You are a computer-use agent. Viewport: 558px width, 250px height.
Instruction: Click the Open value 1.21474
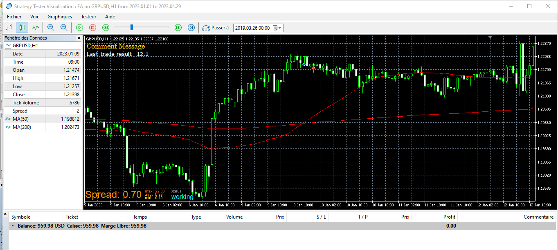(x=71, y=70)
